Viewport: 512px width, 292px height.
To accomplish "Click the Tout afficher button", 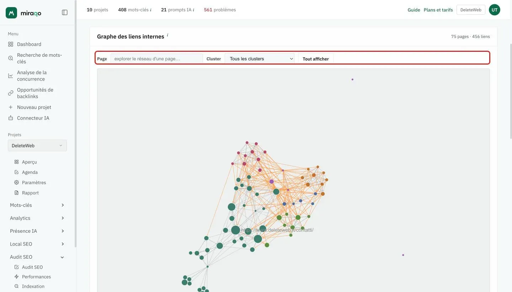I will (316, 59).
